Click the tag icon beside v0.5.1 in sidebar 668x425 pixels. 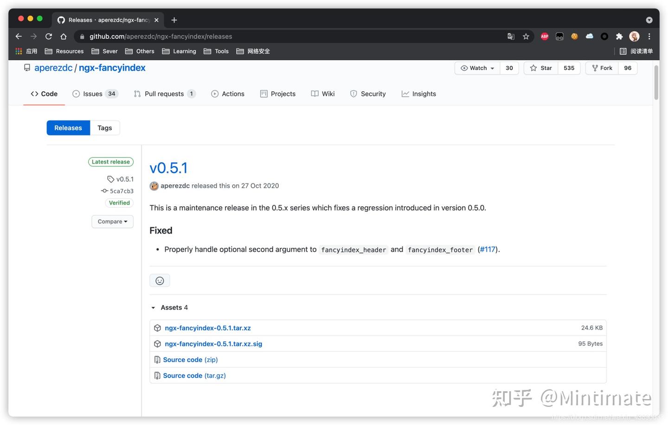110,179
